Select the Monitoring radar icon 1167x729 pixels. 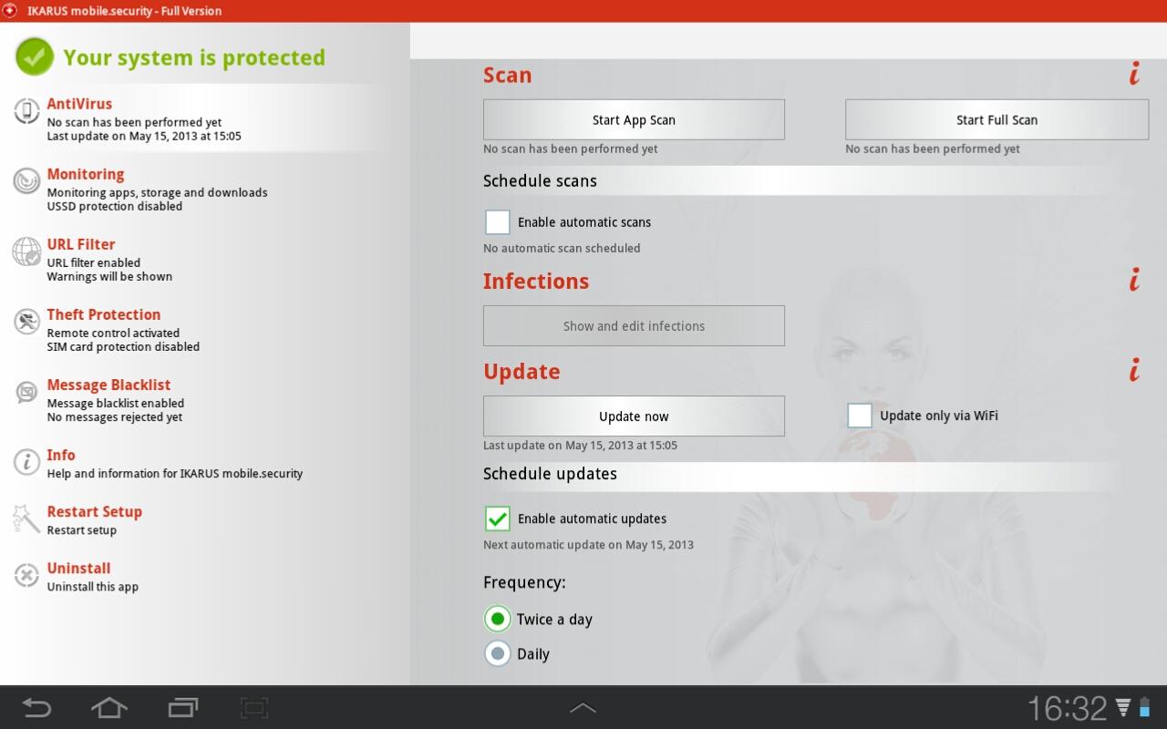coord(26,181)
